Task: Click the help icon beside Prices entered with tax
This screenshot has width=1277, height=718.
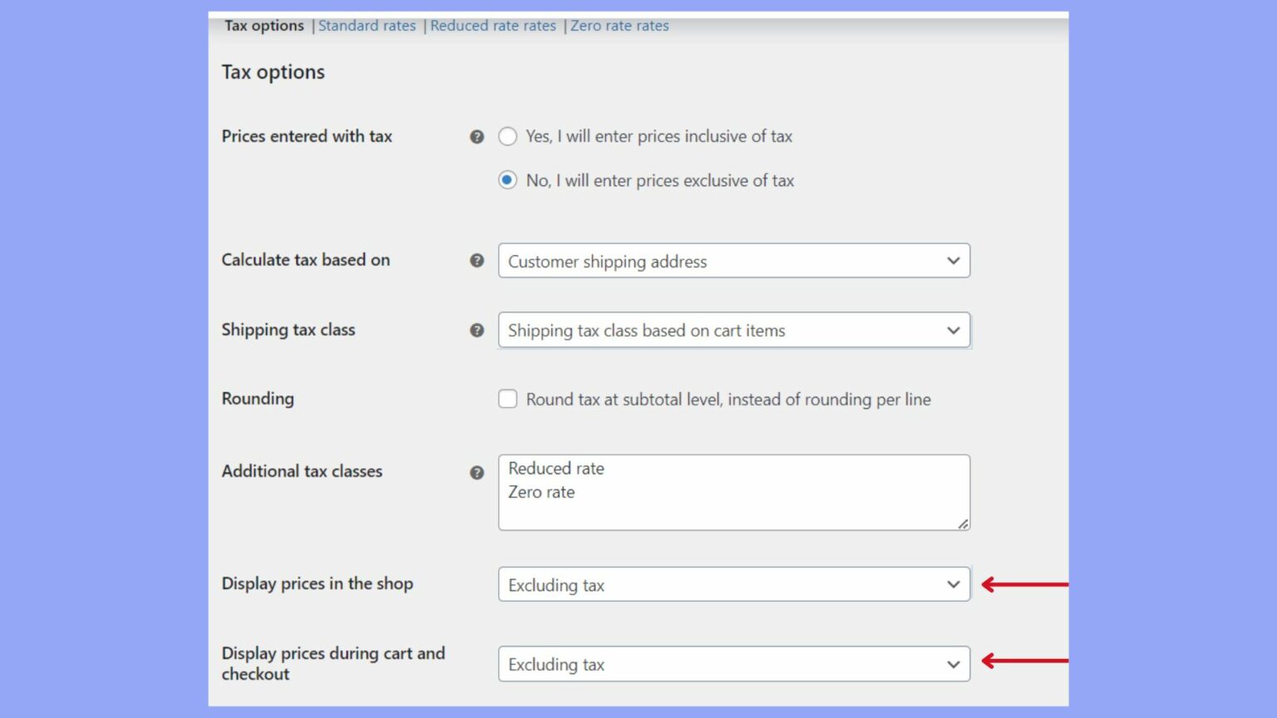Action: click(476, 136)
